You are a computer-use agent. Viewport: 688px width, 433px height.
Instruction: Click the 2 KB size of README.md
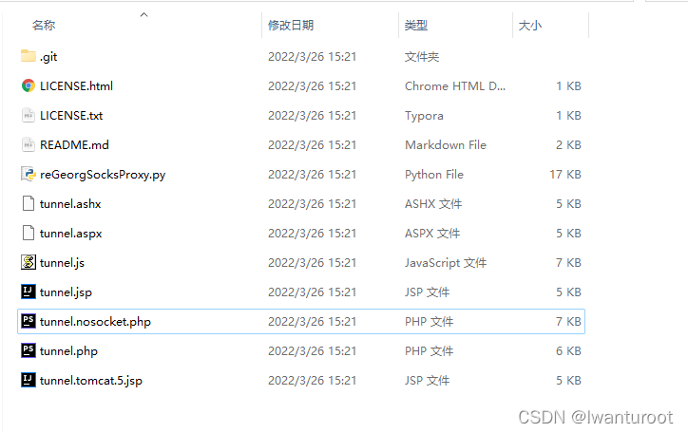point(568,145)
